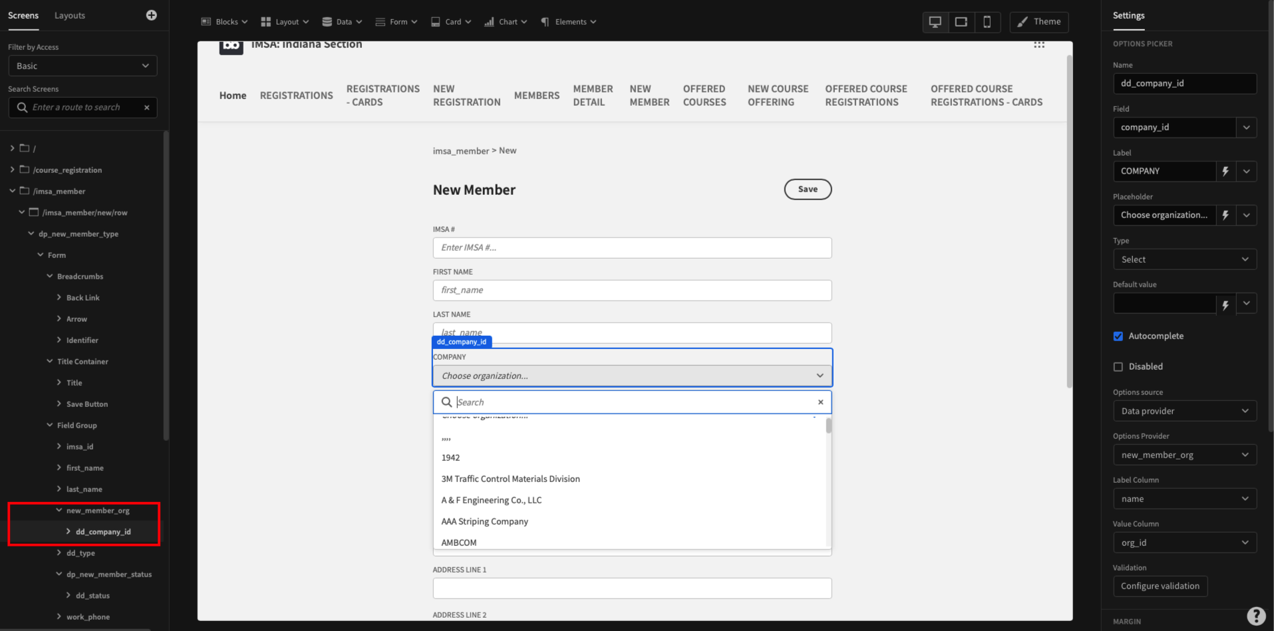
Task: Switch to tablet preview mode icon
Action: pos(961,21)
